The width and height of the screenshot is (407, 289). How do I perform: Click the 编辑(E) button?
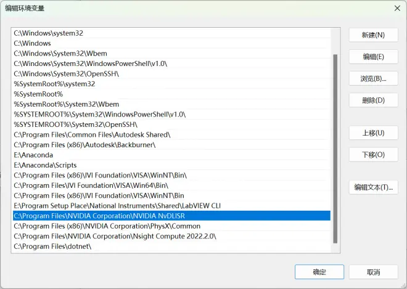click(373, 57)
